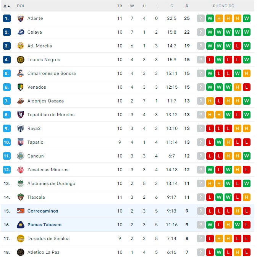The image size is (257, 258).
Task: Click the Atlante team logo
Action: click(x=21, y=18)
